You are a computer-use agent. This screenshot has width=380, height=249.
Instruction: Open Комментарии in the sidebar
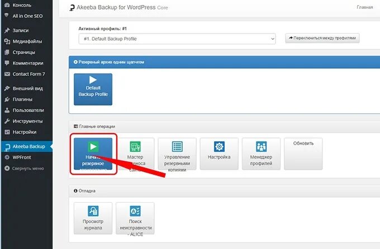click(26, 63)
